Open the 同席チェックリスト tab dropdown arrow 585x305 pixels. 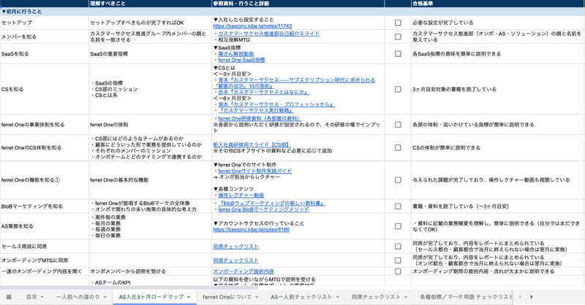pos(406,297)
